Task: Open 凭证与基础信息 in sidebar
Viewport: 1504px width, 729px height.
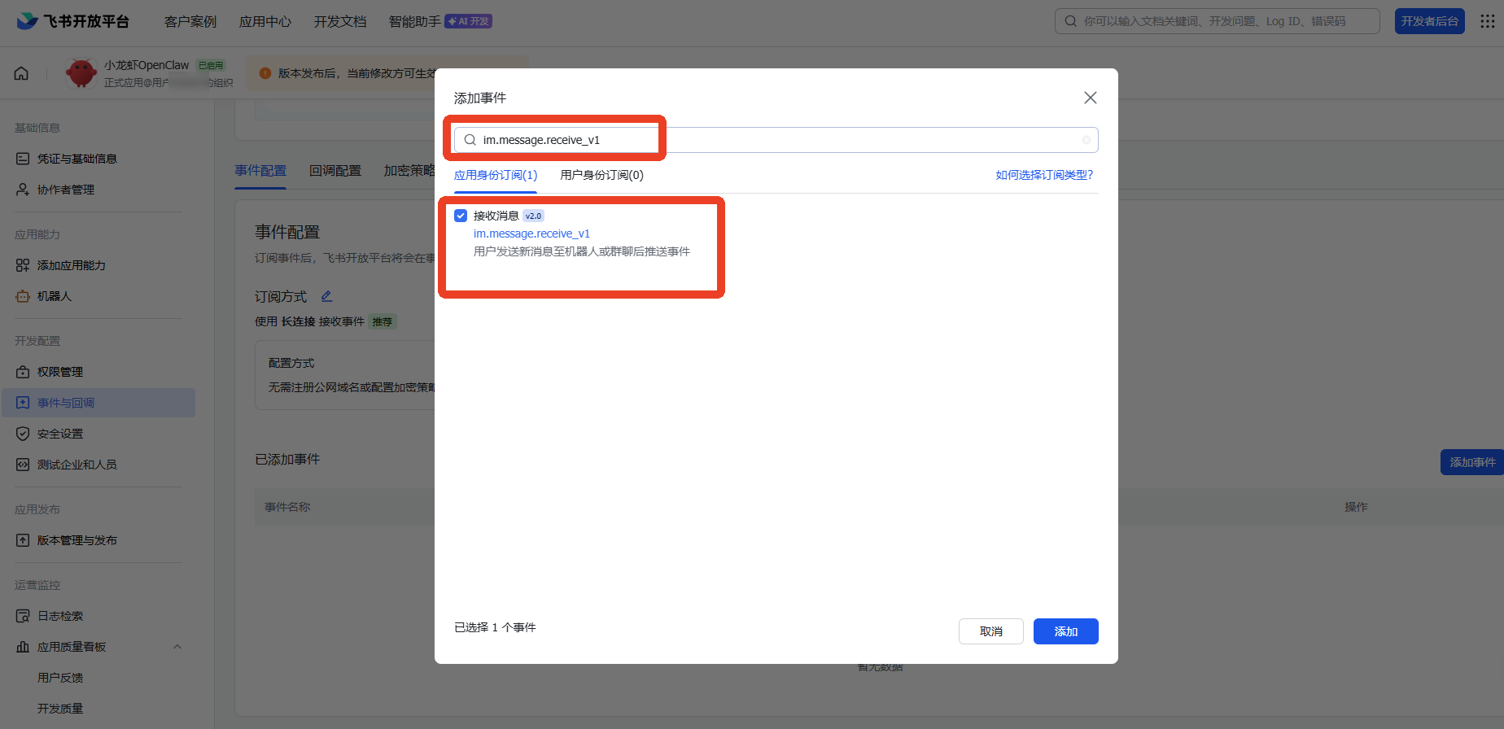Action: pyautogui.click(x=77, y=159)
